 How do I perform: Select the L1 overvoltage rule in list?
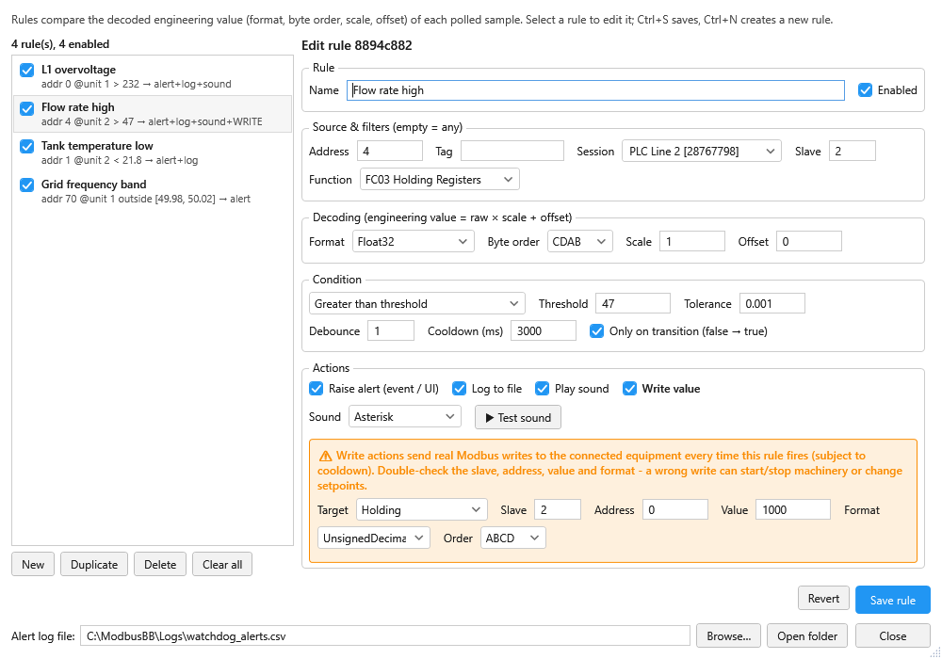pyautogui.click(x=153, y=76)
